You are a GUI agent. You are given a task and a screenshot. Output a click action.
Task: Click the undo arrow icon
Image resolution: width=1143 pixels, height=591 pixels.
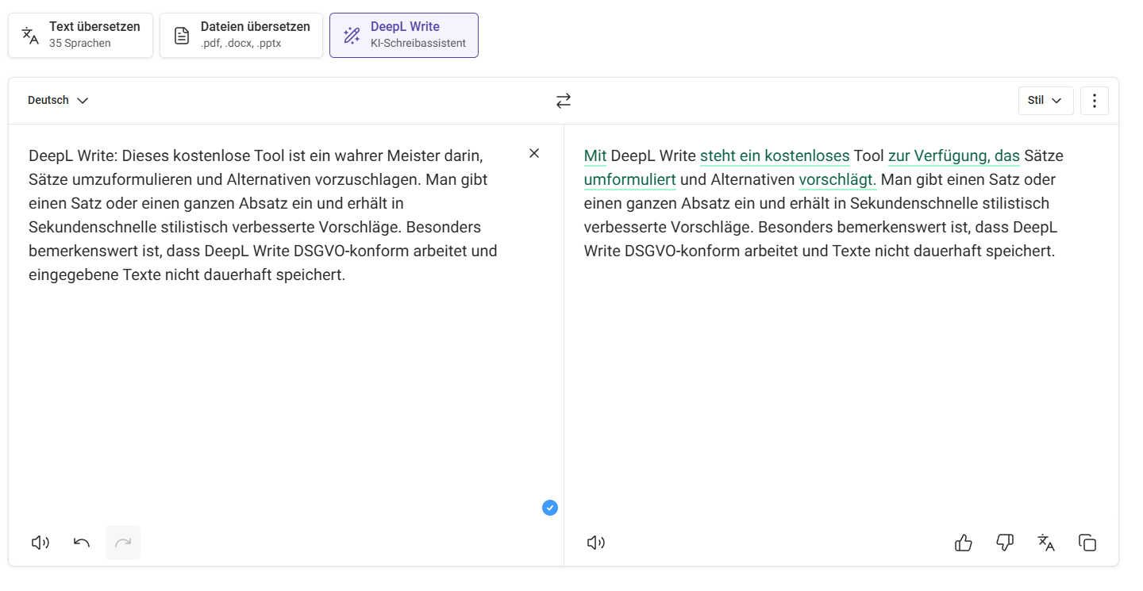pos(82,543)
